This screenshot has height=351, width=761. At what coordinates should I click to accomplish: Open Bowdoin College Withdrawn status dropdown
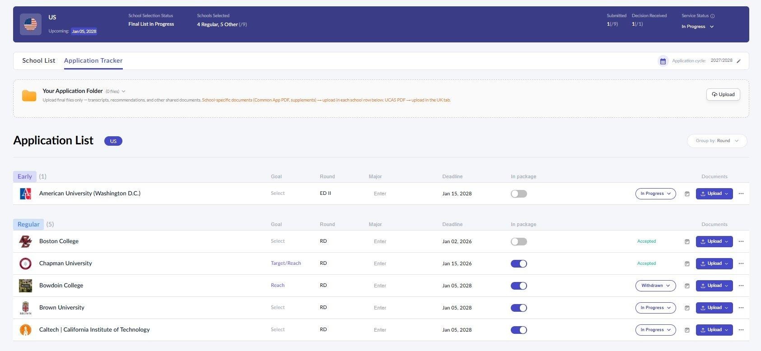[656, 286]
